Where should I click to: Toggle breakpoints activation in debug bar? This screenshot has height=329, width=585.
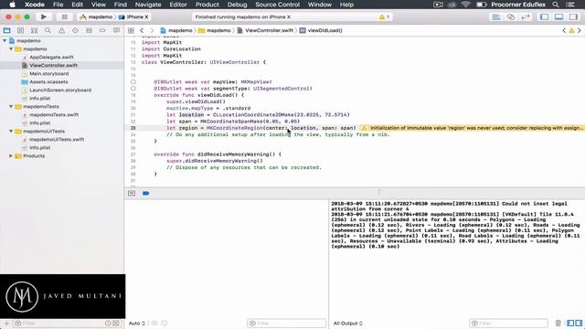[146, 193]
